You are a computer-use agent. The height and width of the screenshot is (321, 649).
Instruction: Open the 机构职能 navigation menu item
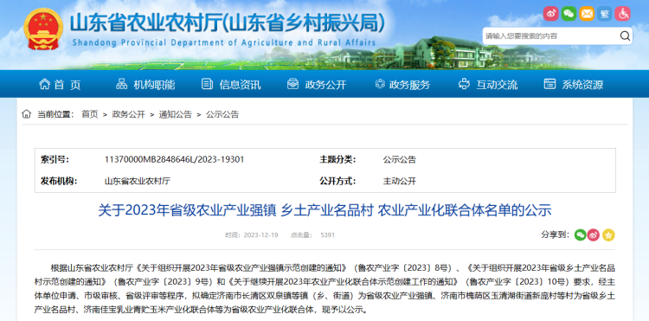point(154,85)
